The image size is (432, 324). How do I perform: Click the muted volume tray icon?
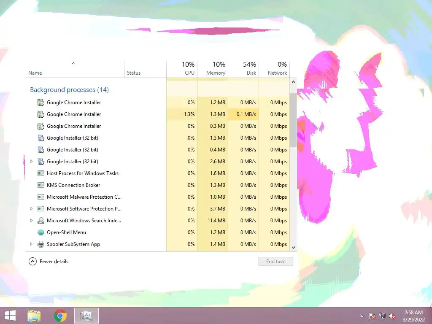coord(392,316)
